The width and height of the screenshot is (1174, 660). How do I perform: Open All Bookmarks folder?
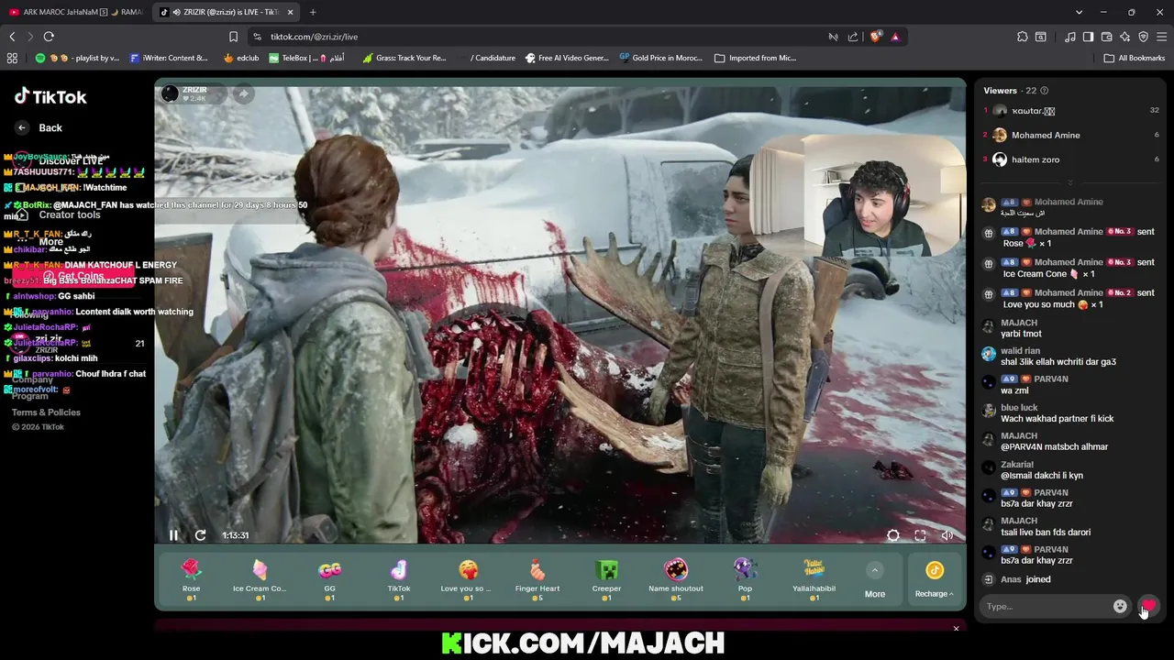click(x=1135, y=58)
